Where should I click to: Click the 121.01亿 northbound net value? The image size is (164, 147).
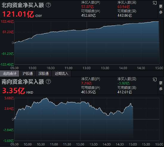18,14
